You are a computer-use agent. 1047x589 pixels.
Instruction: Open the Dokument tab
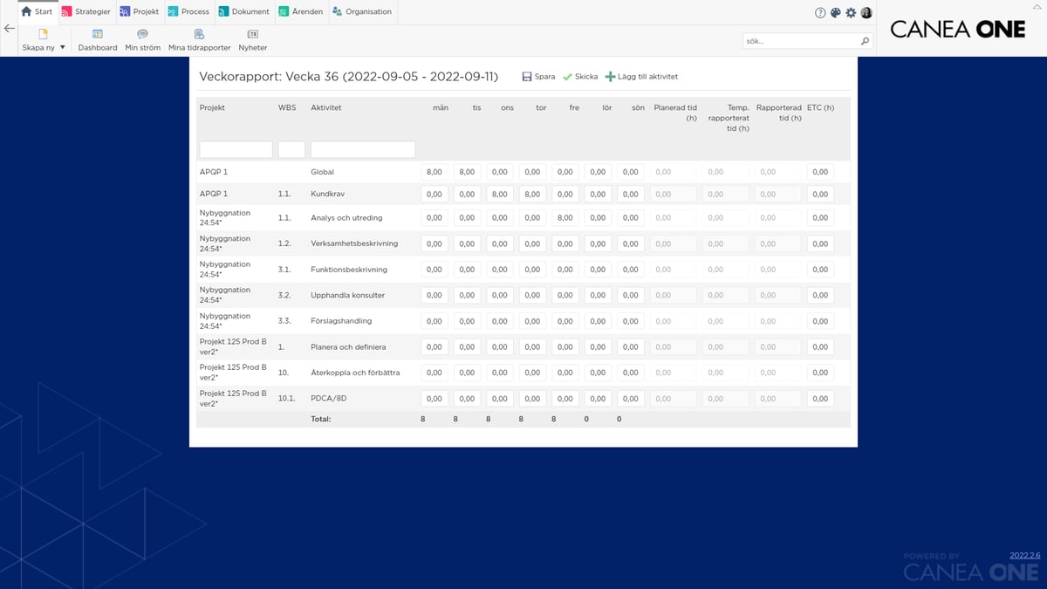pyautogui.click(x=243, y=12)
